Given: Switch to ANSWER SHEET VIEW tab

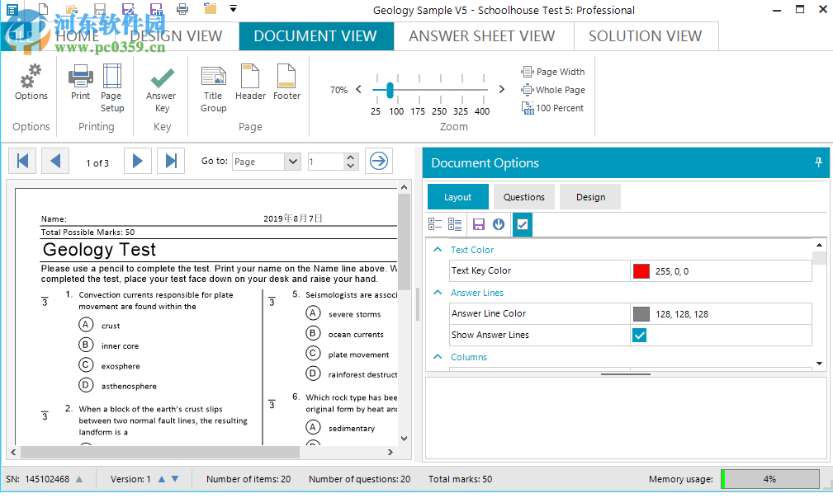Looking at the screenshot, I should tap(482, 36).
